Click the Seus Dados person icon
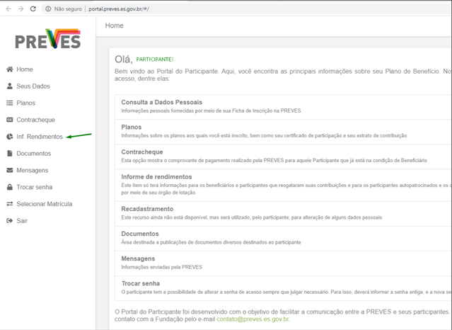The width and height of the screenshot is (452, 330). coord(10,86)
